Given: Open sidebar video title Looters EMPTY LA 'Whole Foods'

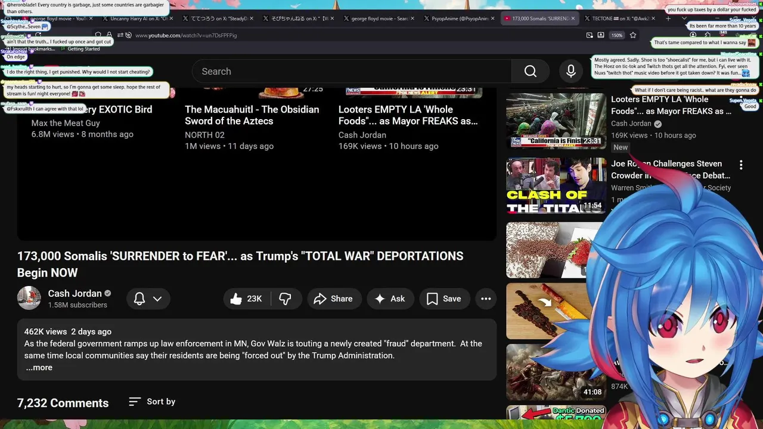Looking at the screenshot, I should pos(671,105).
